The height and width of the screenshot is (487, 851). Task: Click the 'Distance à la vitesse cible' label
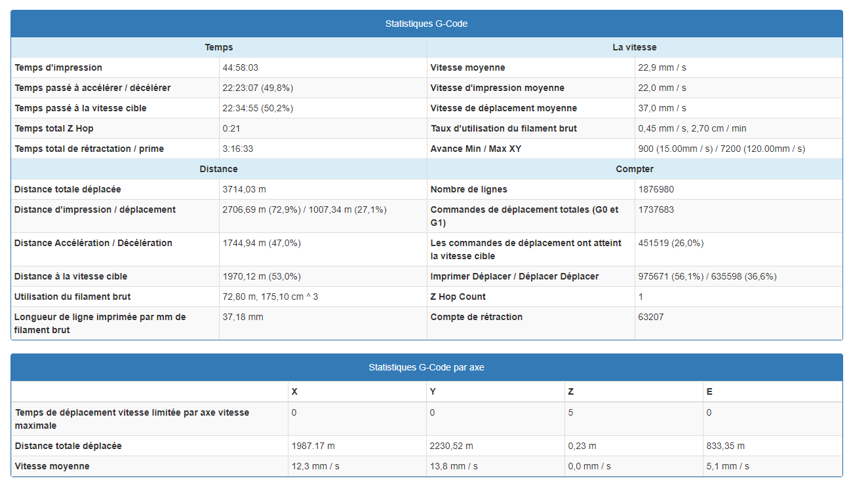pyautogui.click(x=71, y=276)
